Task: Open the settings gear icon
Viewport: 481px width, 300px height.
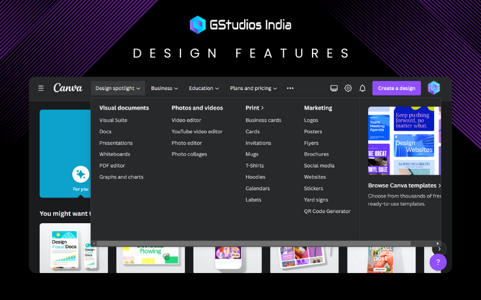Action: click(348, 88)
